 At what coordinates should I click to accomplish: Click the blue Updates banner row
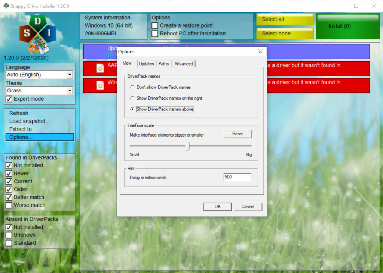click(x=226, y=51)
